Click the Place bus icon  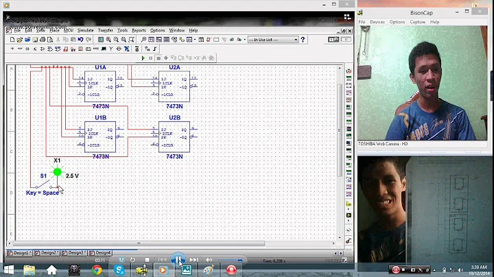155,49
